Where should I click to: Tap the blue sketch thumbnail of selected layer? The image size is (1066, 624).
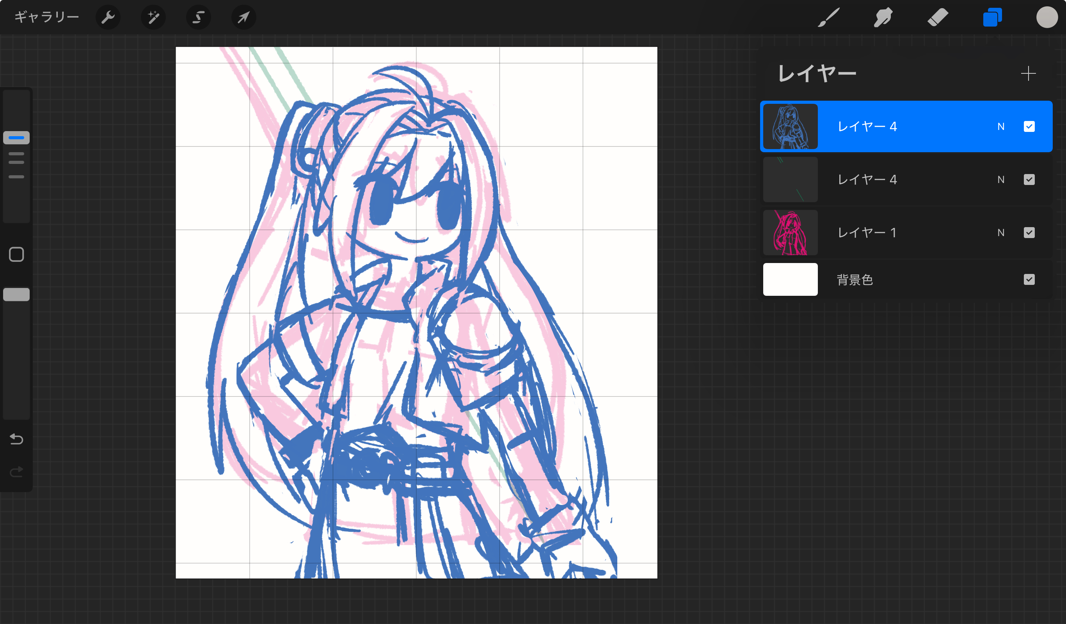(x=790, y=126)
